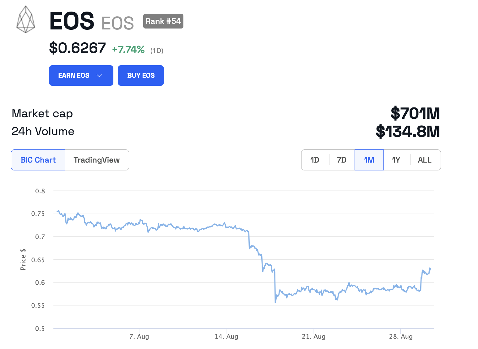This screenshot has width=478, height=349.
Task: Enable the 1M timeframe view
Action: [x=369, y=160]
